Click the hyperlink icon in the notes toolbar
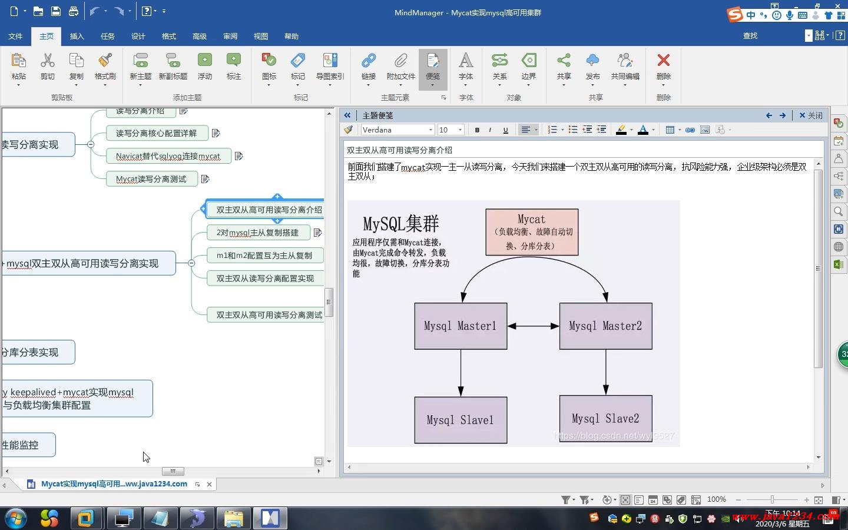 click(x=690, y=130)
